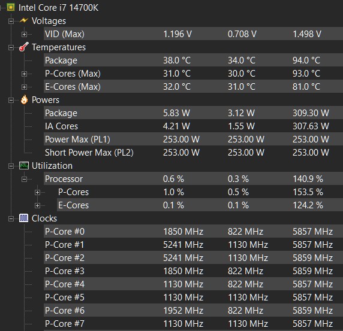Click the 307.63 W IA Cores max power
The image size is (343, 331).
[311, 126]
